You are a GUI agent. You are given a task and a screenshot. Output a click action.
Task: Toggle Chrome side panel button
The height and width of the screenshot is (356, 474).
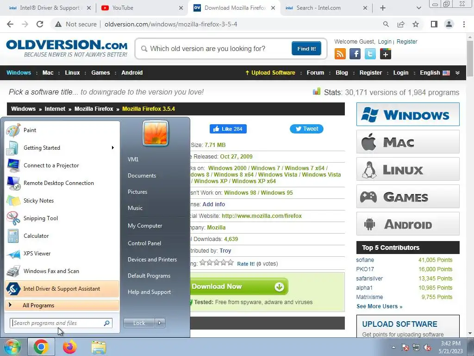click(434, 24)
